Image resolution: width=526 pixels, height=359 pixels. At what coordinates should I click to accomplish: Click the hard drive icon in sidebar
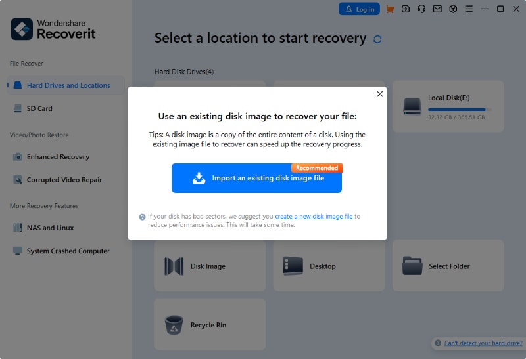tap(18, 85)
